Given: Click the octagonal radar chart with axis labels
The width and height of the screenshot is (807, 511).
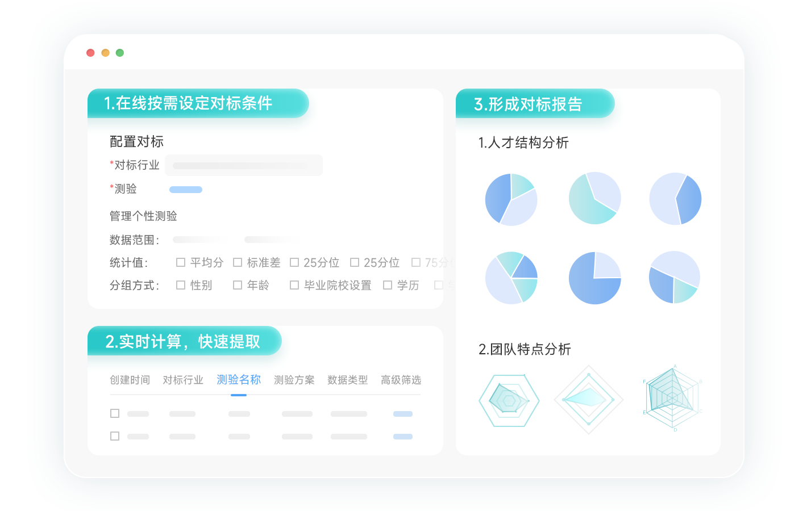Looking at the screenshot, I should click(673, 397).
